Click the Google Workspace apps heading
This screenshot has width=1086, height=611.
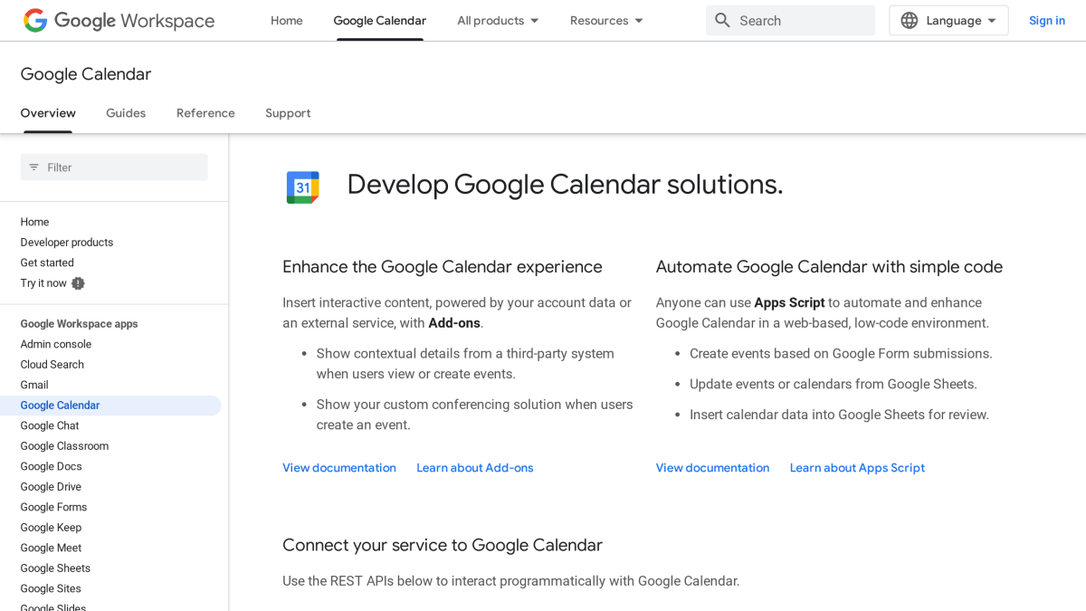[x=80, y=324]
